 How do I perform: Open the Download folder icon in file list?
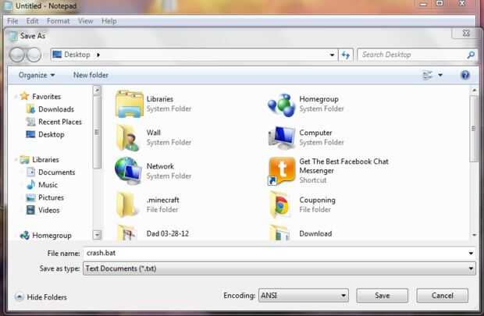click(279, 233)
